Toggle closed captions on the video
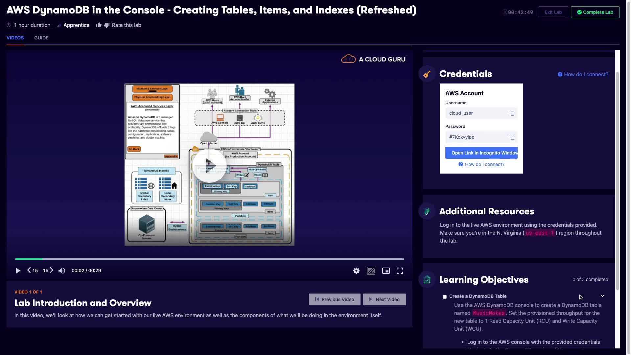Screen dimensions: 631x355 tap(371, 271)
